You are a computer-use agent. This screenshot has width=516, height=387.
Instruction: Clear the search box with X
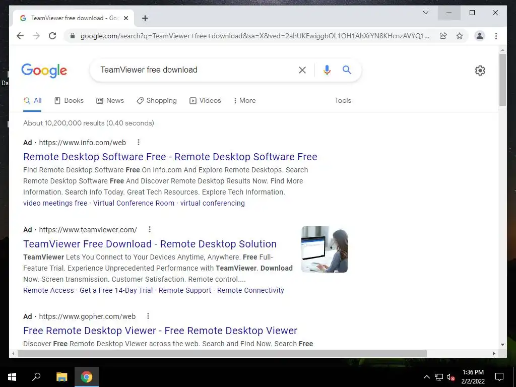pyautogui.click(x=302, y=70)
